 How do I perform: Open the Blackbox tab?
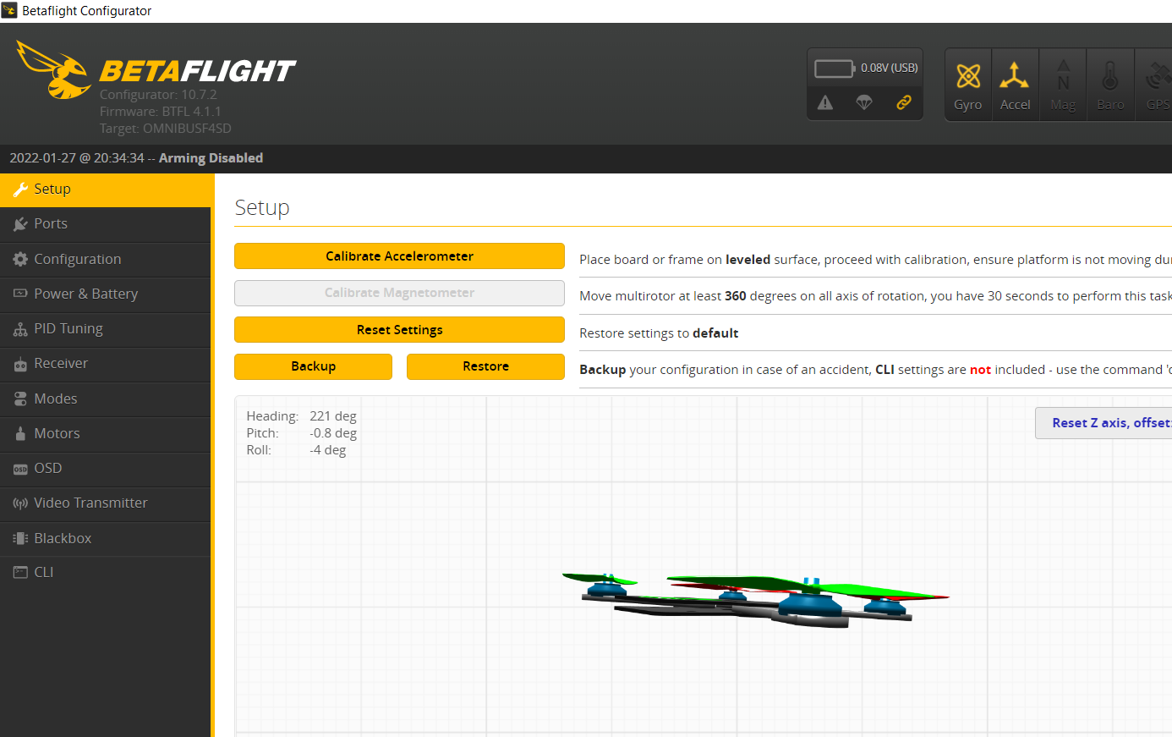pyautogui.click(x=106, y=538)
